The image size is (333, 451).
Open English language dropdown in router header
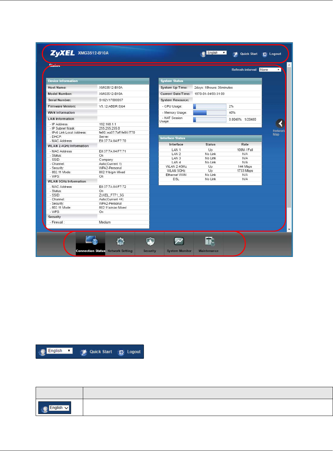coord(216,53)
